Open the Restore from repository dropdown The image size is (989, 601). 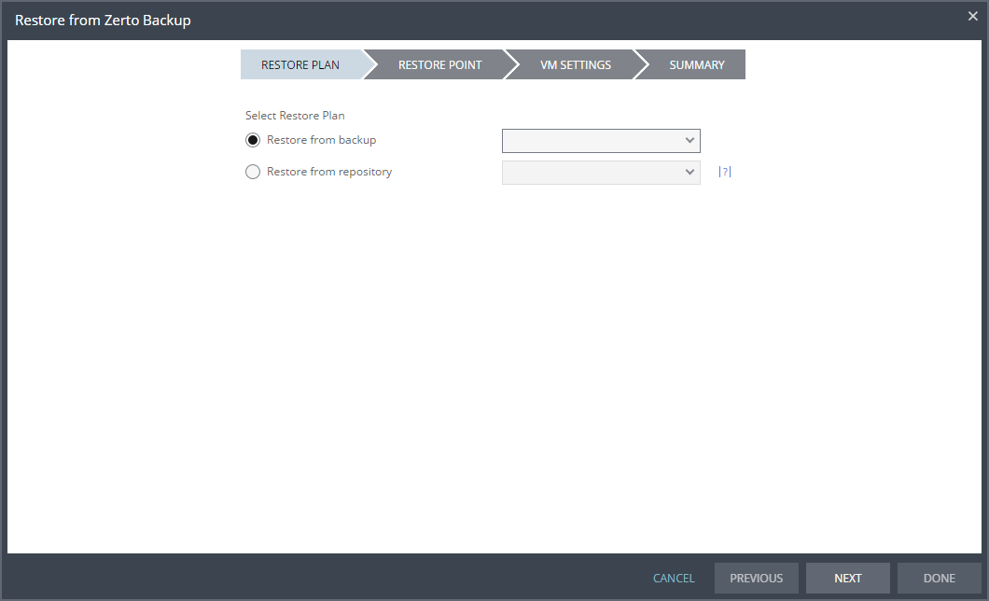[x=601, y=172]
